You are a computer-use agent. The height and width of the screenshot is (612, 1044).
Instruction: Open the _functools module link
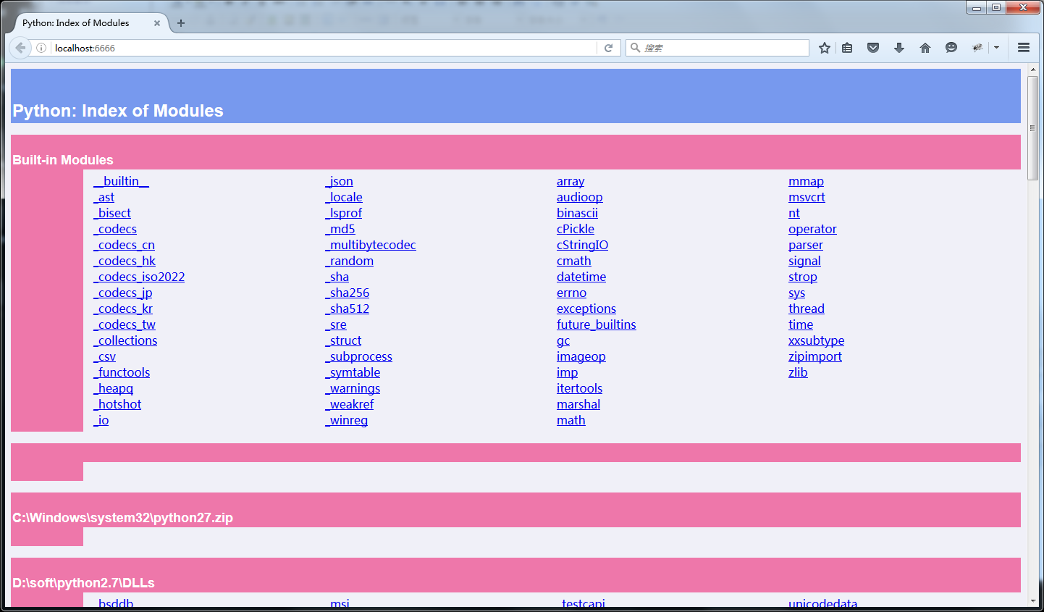point(122,372)
